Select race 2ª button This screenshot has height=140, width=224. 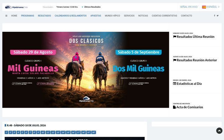(x=11, y=133)
